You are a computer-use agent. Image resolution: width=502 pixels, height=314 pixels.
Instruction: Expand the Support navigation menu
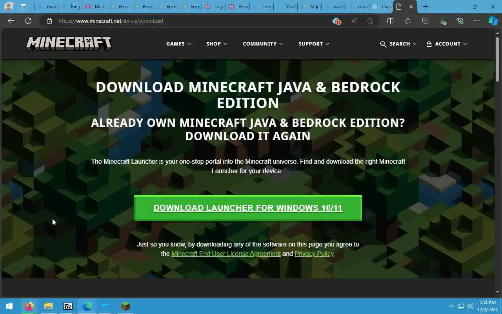314,44
